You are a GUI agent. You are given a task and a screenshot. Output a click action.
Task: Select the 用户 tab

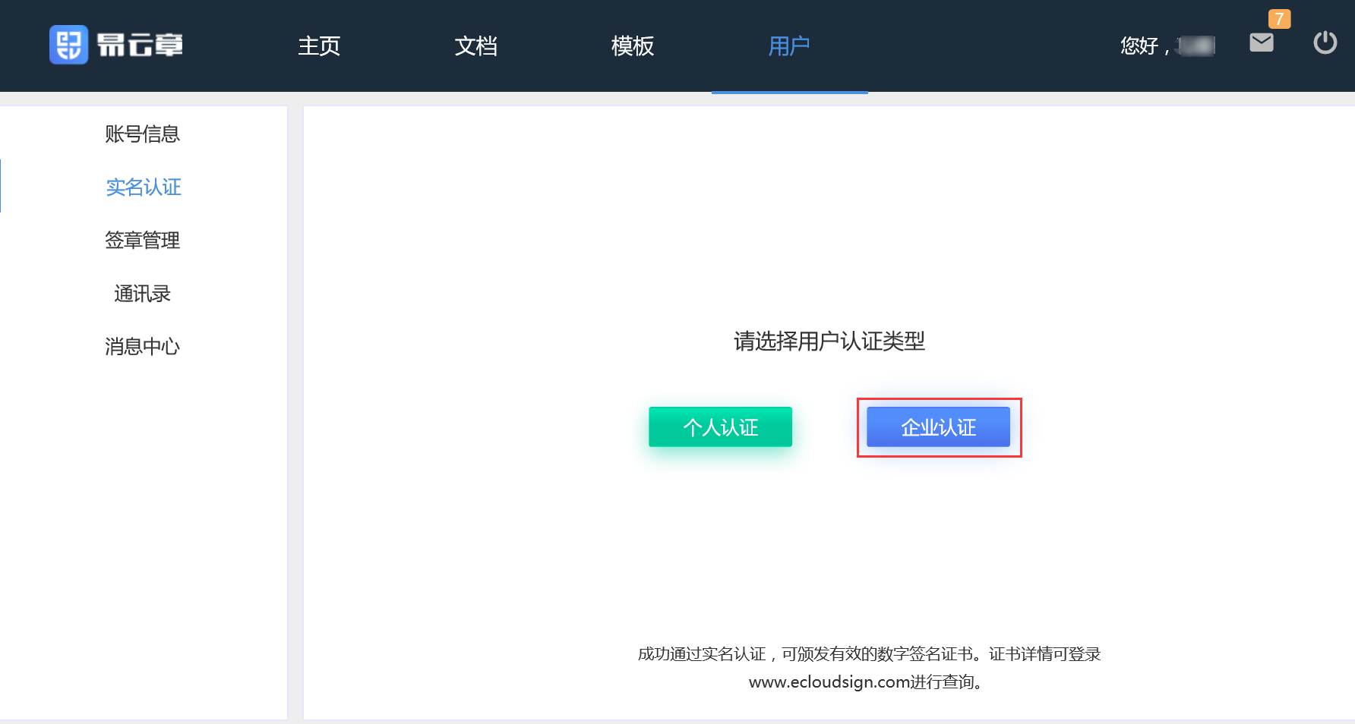coord(789,46)
